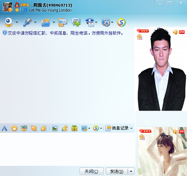Click the red 23 badge on the man's show
Image resolution: width=187 pixels, height=176 pixels.
coord(182,32)
